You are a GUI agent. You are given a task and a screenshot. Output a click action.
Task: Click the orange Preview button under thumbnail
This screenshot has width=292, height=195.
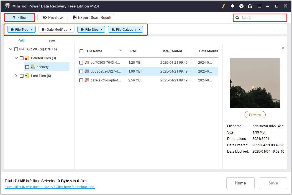(x=255, y=115)
